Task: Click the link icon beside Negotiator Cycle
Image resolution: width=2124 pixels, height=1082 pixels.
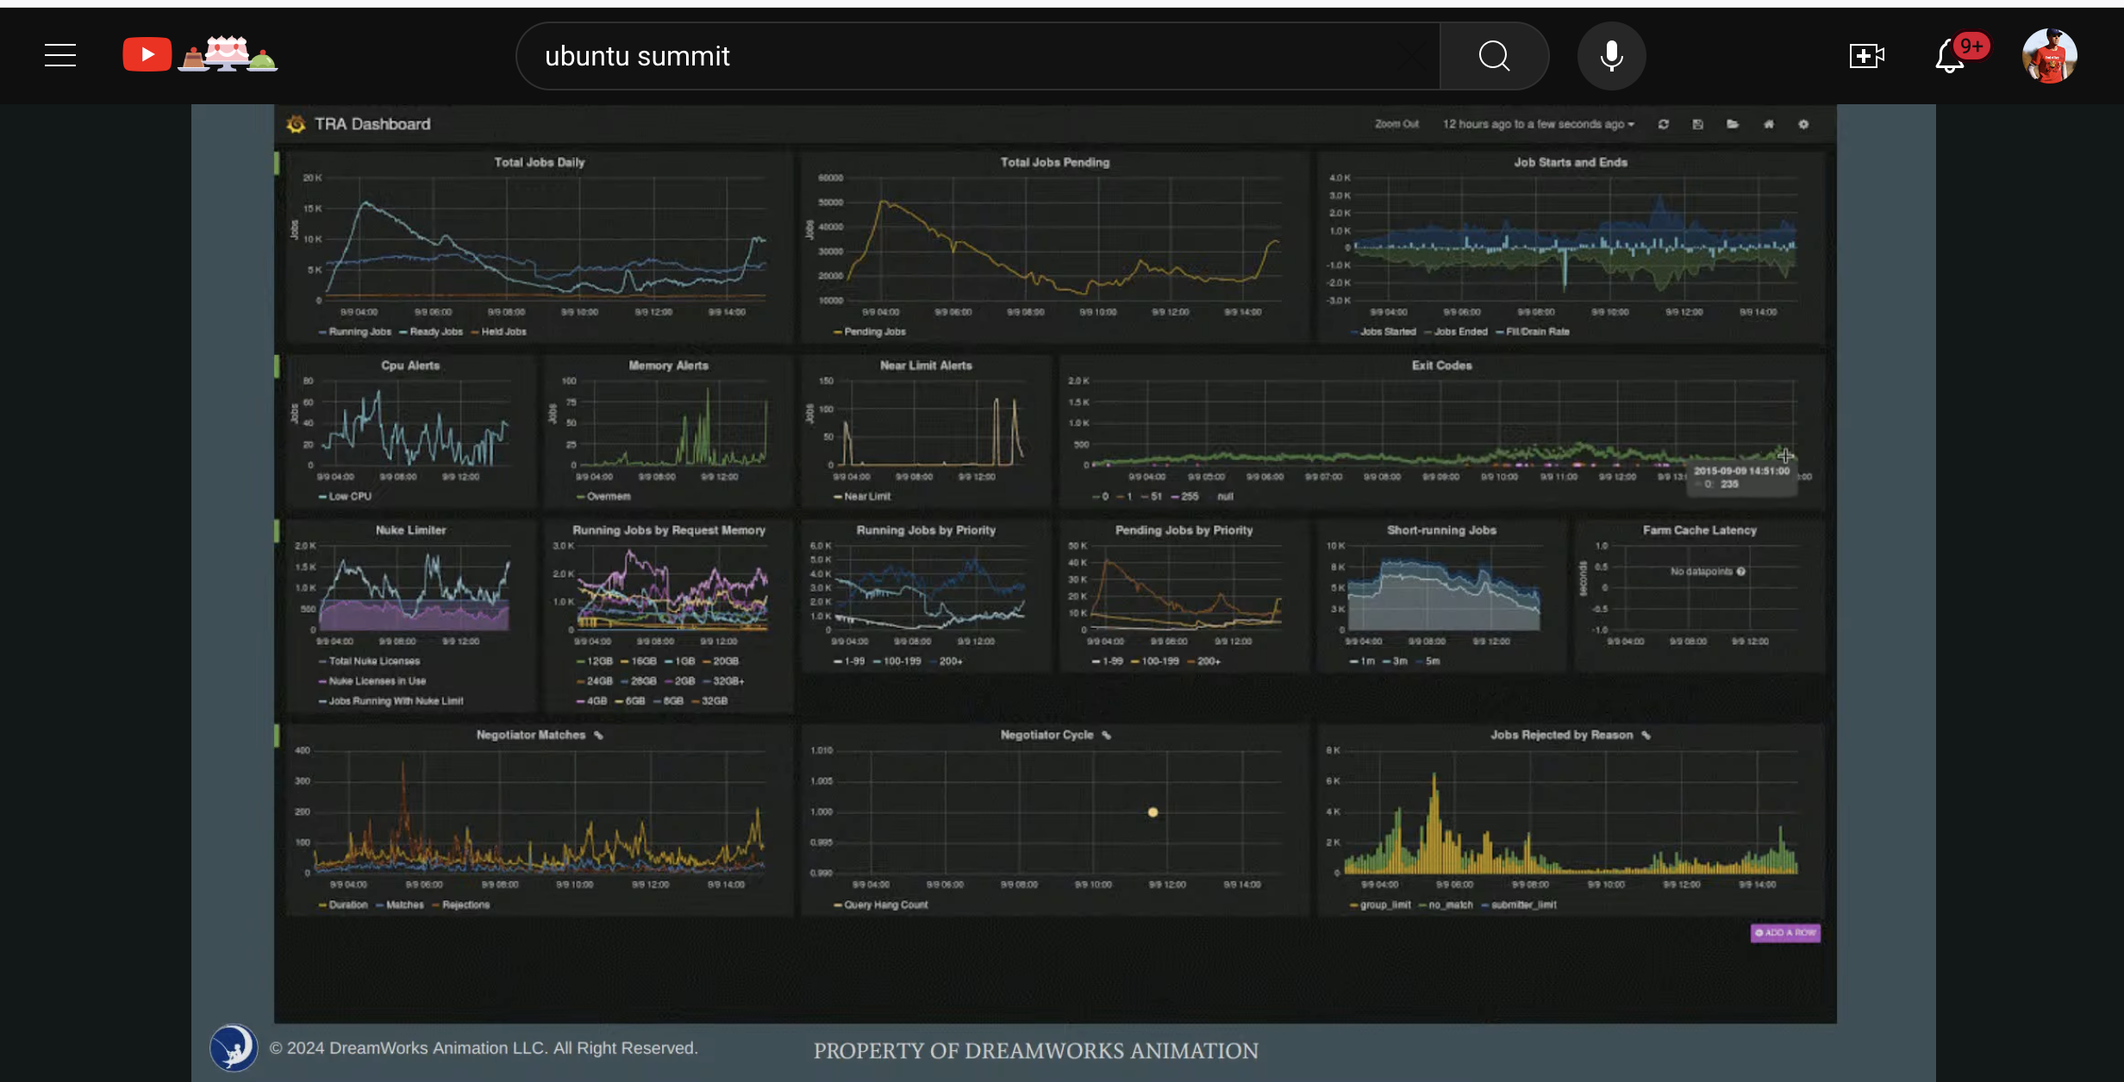Action: (x=1106, y=735)
